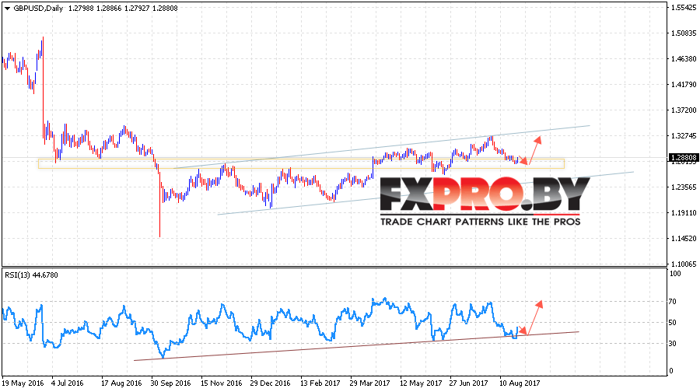The width and height of the screenshot is (700, 392).
Task: Click the 1.14520 price axis label
Action: click(x=684, y=239)
